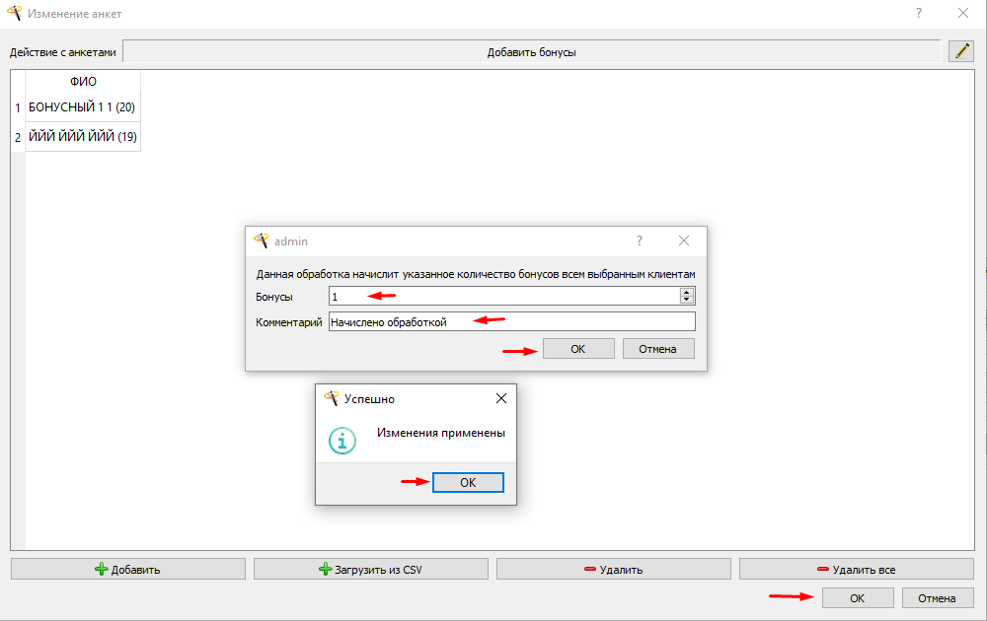
Task: Open the Добавить бонусы action selector
Action: [x=532, y=52]
